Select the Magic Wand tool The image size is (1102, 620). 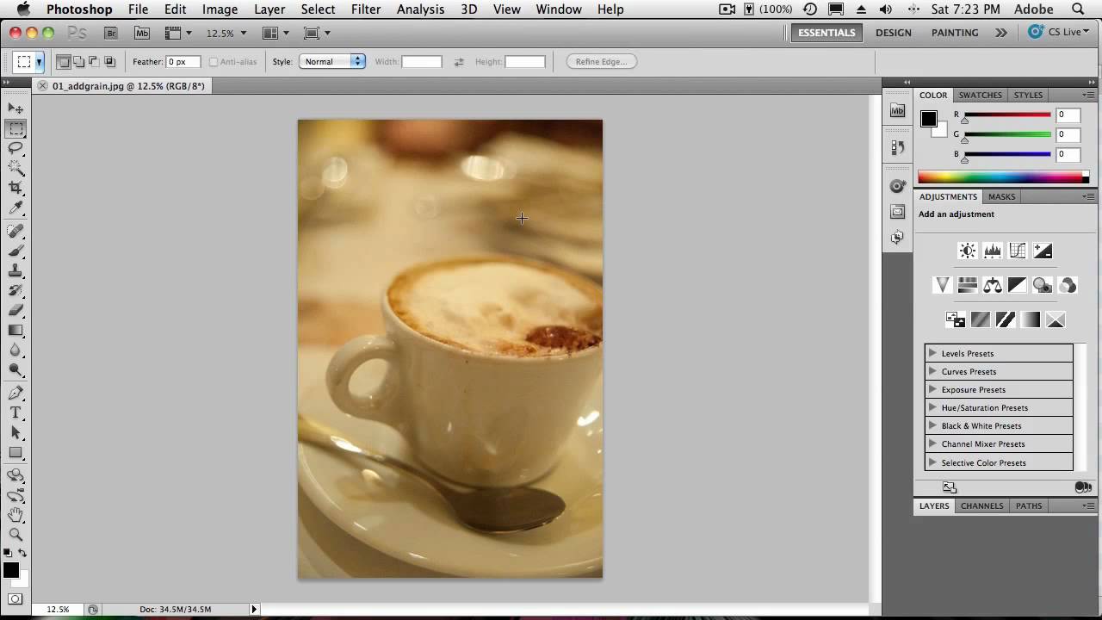pyautogui.click(x=15, y=168)
